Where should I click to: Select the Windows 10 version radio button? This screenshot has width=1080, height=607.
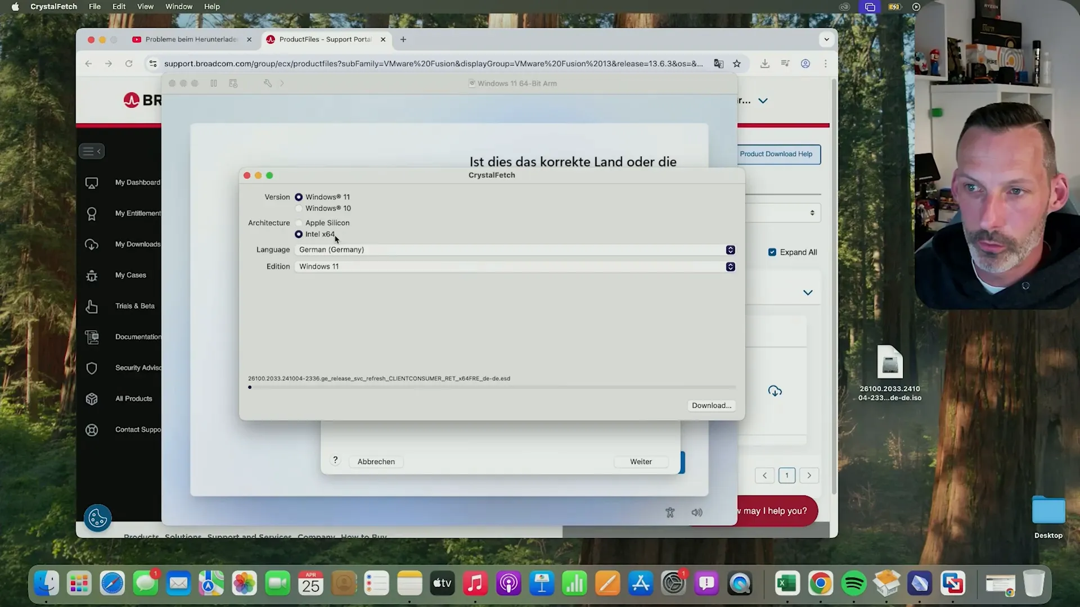coord(299,209)
